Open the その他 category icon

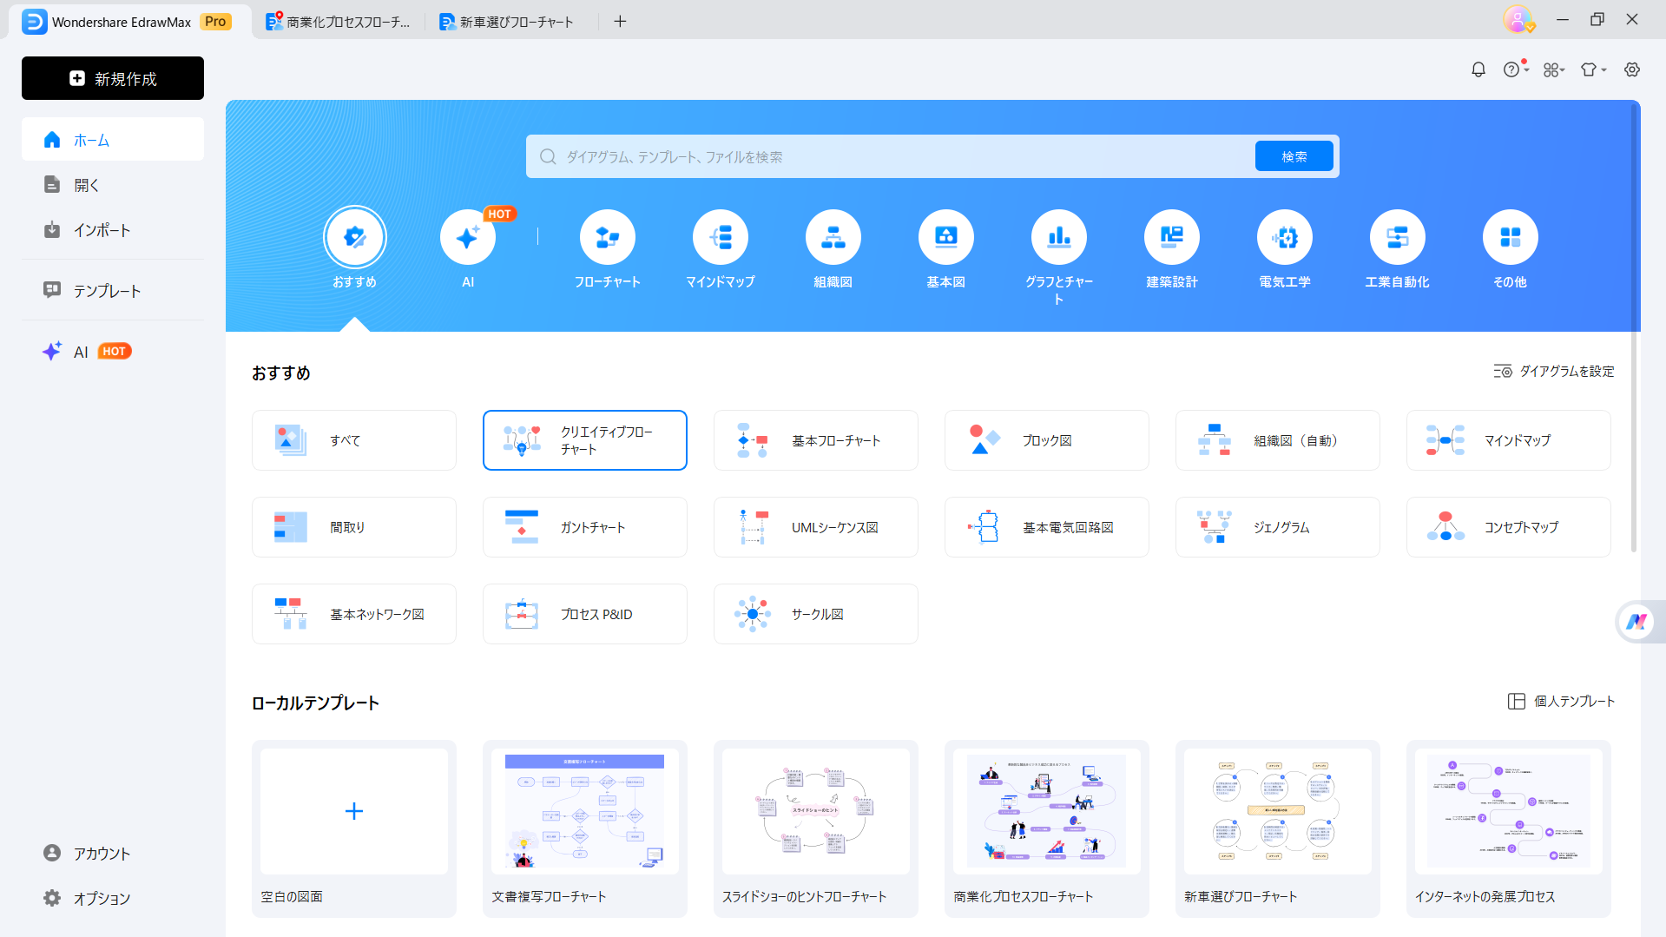coord(1510,236)
